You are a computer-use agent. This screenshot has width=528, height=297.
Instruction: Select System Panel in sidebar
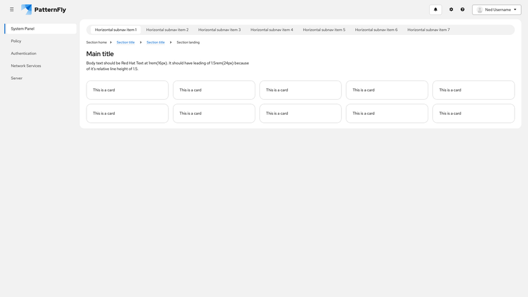tap(41, 29)
